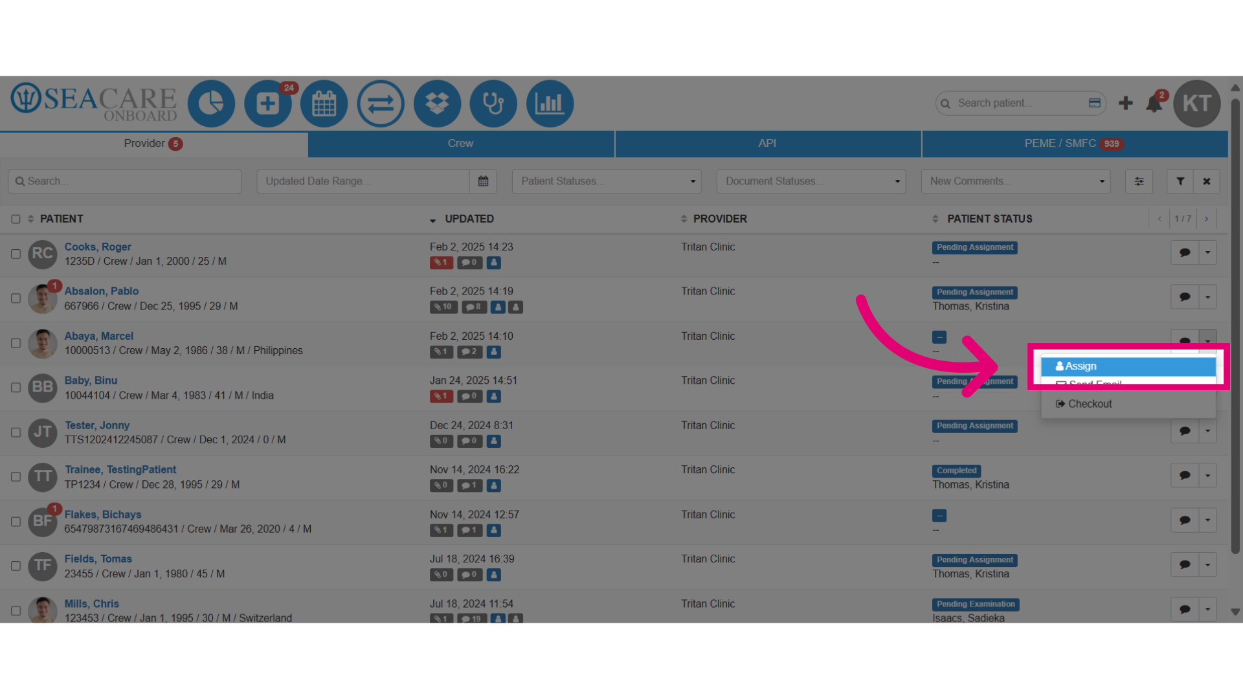Go to next page of the table
Screen dimensions: 1243x699
1206,219
